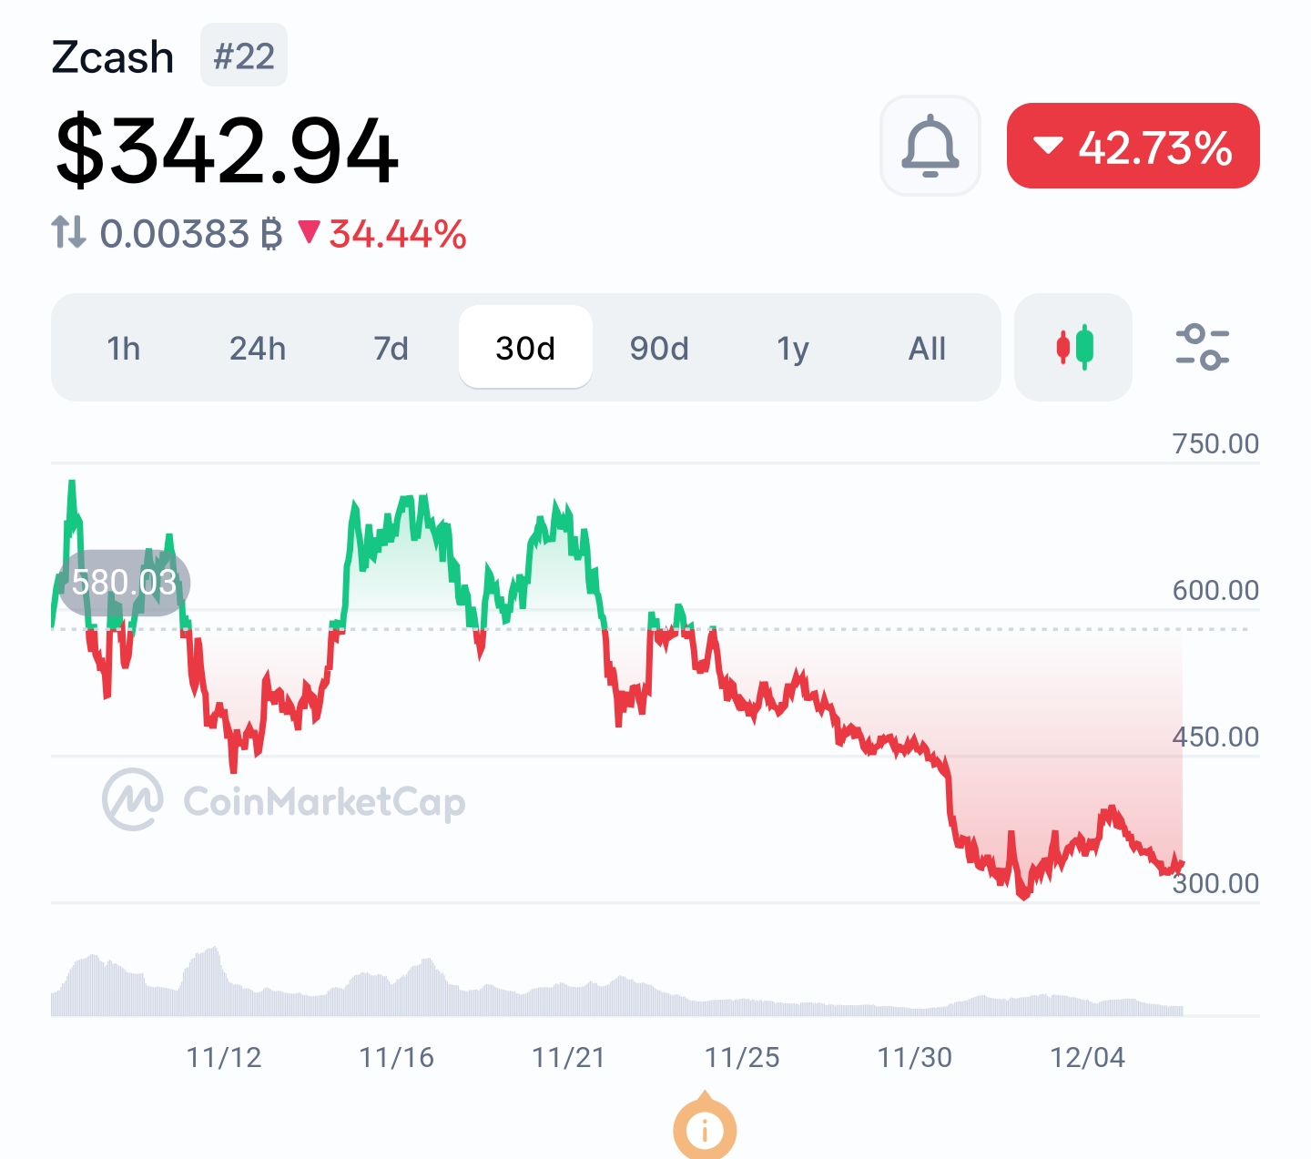
Task: Tap the BTC price swap arrows icon
Action: click(x=69, y=233)
